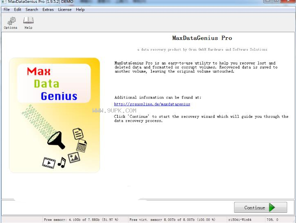The height and width of the screenshot is (223, 296).
Task: Click the Continue button
Action: [x=261, y=208]
